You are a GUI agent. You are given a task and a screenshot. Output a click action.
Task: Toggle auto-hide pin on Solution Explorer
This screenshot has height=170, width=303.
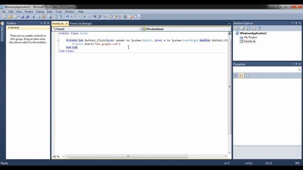(296, 23)
